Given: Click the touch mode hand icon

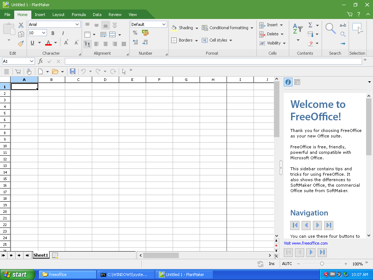Looking at the screenshot, I should [x=29, y=71].
